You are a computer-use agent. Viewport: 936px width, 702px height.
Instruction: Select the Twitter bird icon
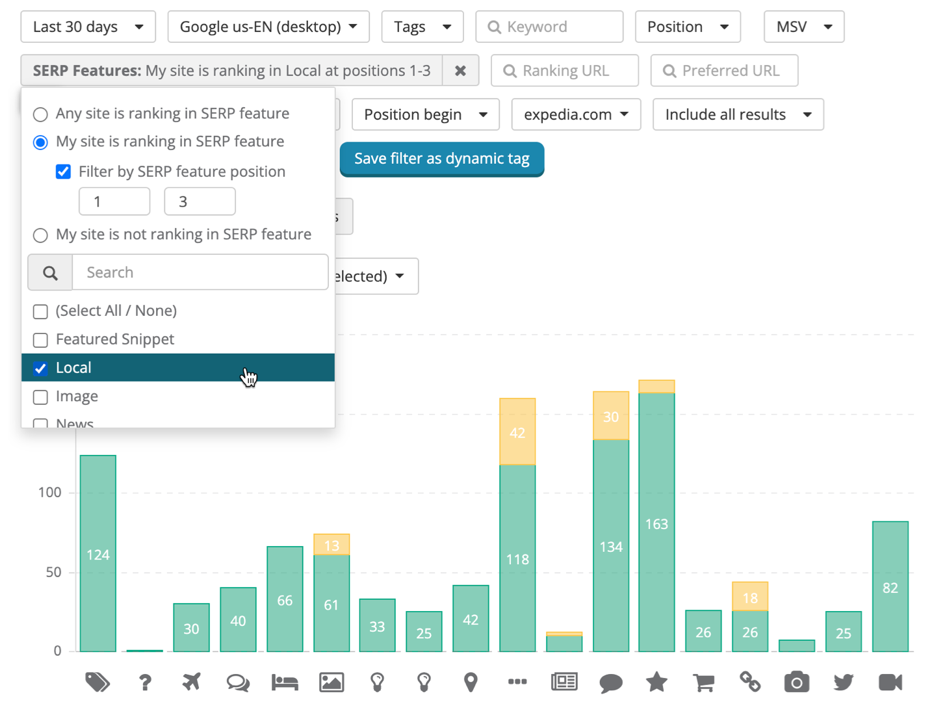click(844, 682)
